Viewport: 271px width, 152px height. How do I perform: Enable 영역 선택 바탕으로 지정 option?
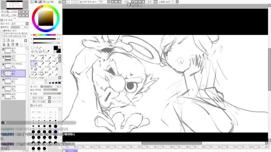(2, 36)
